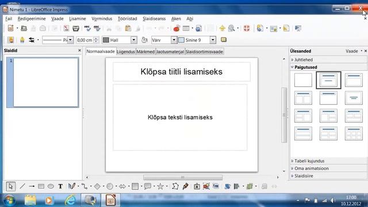368x207 pixels.
Task: Open the Slaidiseanss menu
Action: [x=154, y=18]
